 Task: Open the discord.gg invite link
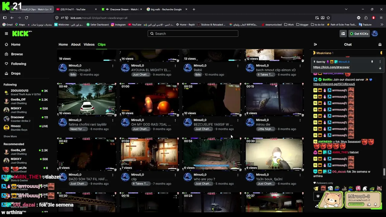coord(334,84)
